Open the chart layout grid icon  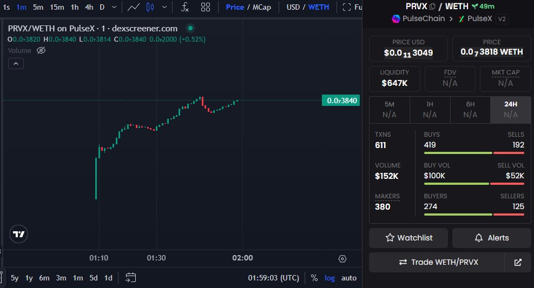click(206, 7)
